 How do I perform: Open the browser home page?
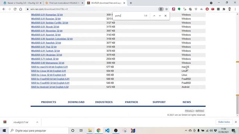click(x=21, y=9)
